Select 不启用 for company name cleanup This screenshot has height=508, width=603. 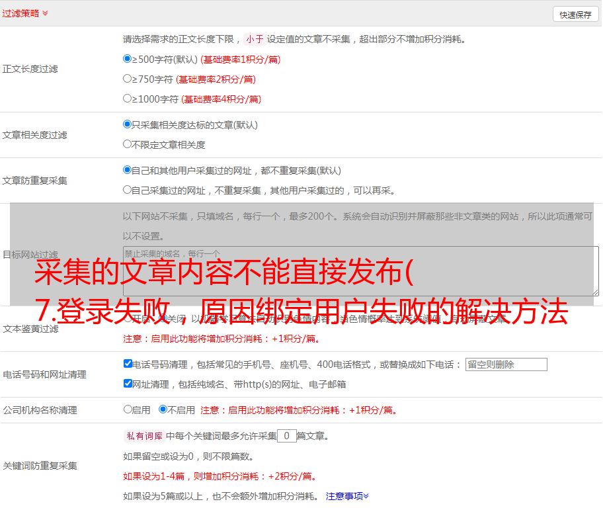(163, 409)
